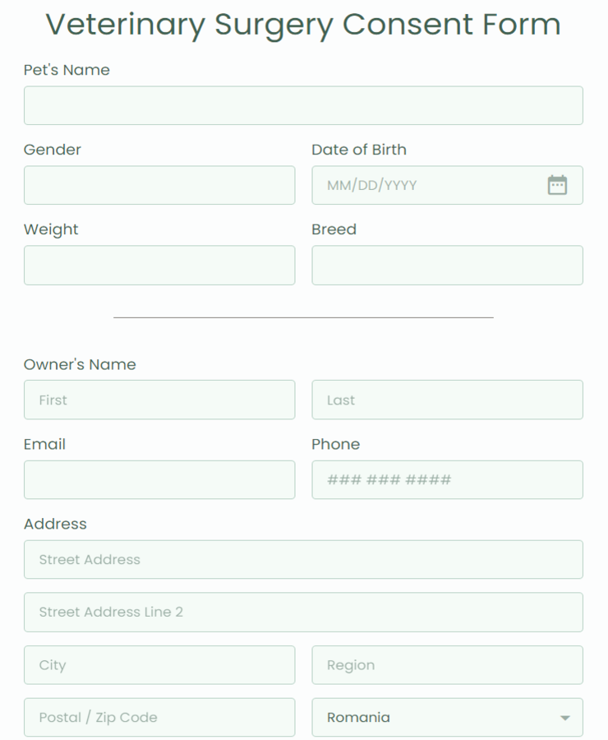Image resolution: width=608 pixels, height=740 pixels.
Task: Click the Veterinary Surgery Consent Form heading
Action: [303, 25]
